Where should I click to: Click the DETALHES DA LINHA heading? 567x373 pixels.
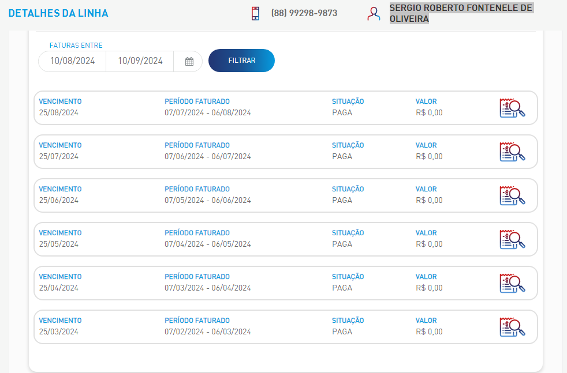pyautogui.click(x=58, y=13)
